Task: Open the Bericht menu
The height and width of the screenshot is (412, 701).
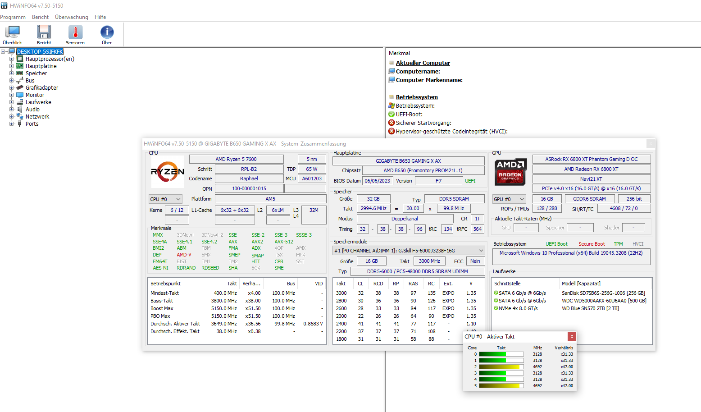Action: tap(40, 17)
